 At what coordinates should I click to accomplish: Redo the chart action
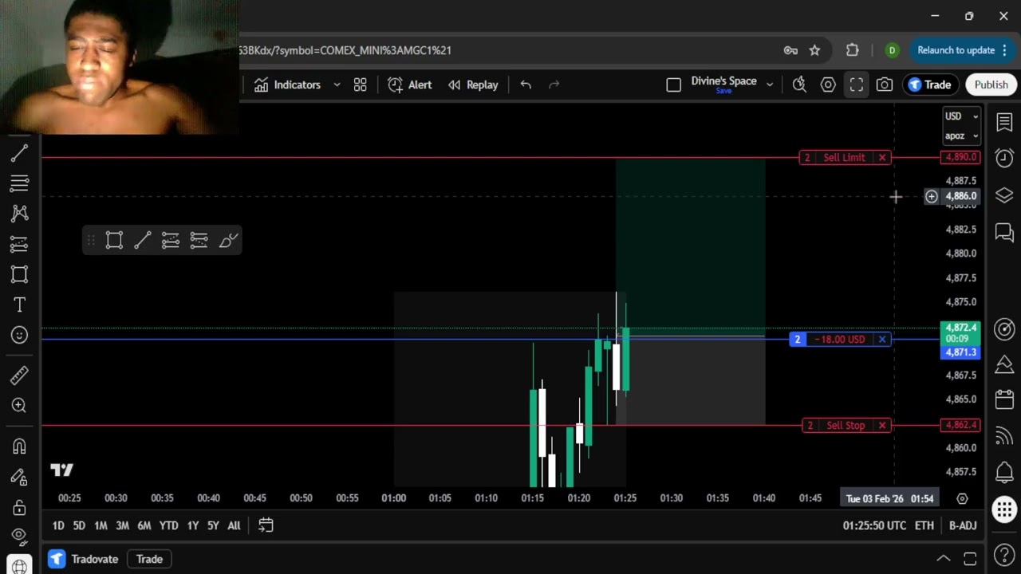coord(554,85)
